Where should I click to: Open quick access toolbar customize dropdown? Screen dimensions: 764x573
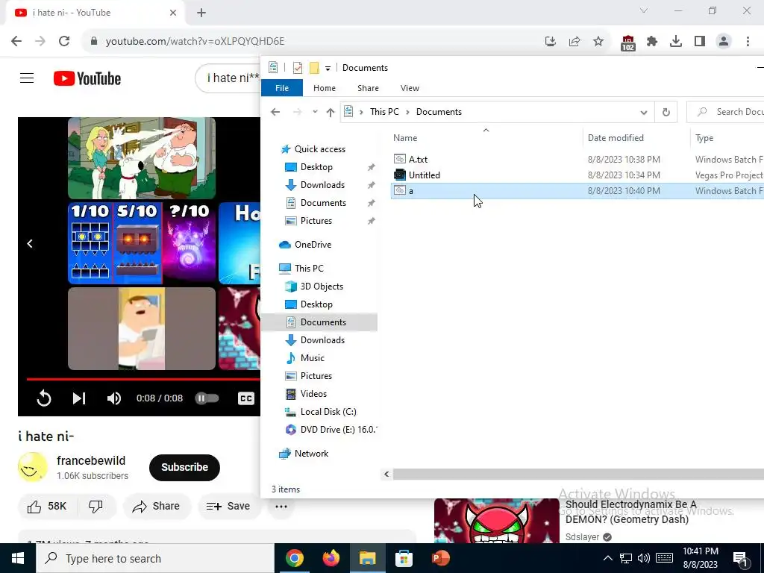328,68
